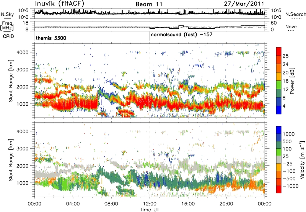Click the '1000' velocity colorbar tick value
The image size is (306, 212).
289,134
